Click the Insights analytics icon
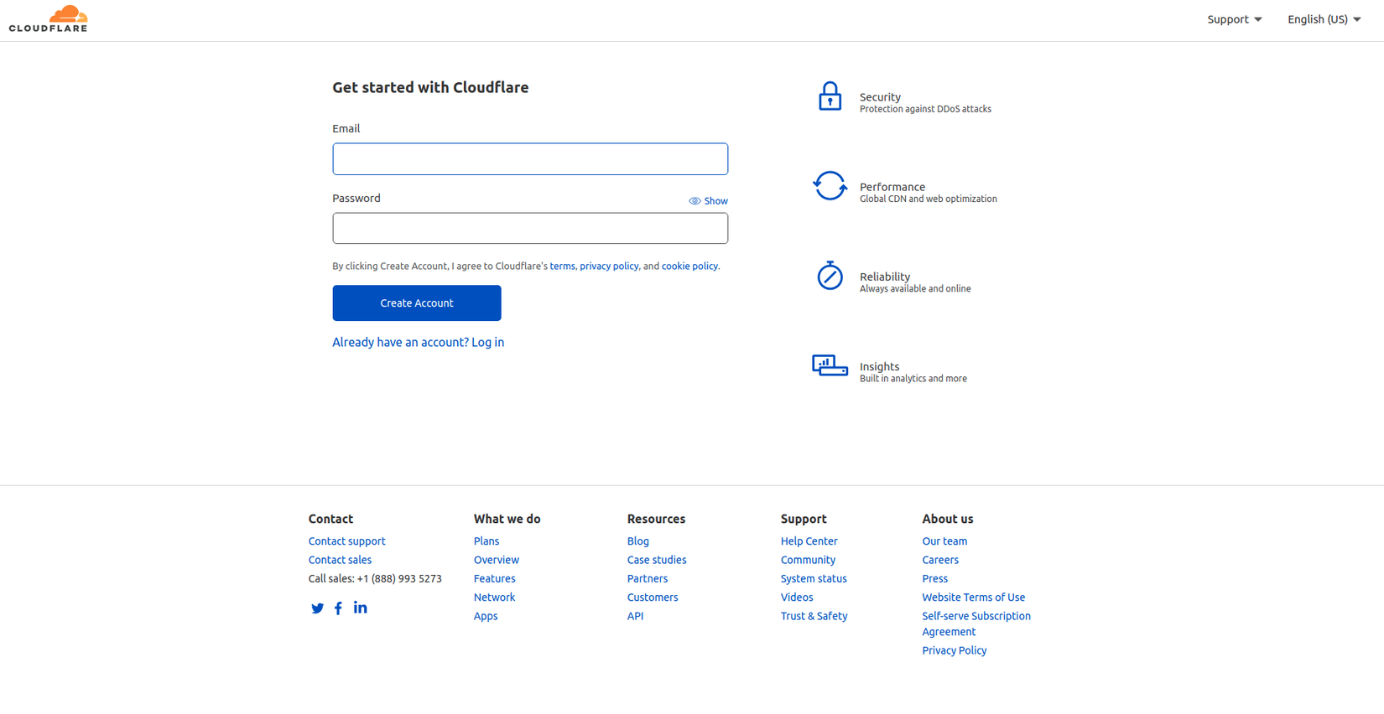This screenshot has height=714, width=1384. (x=830, y=365)
